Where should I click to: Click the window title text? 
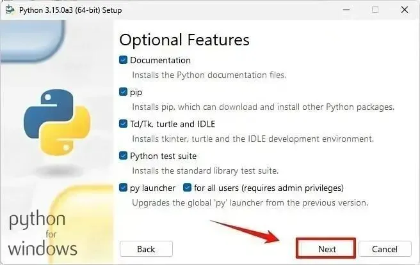click(70, 10)
